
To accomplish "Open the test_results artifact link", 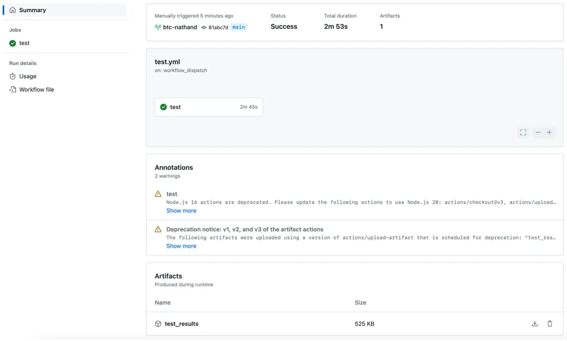I will pyautogui.click(x=182, y=324).
